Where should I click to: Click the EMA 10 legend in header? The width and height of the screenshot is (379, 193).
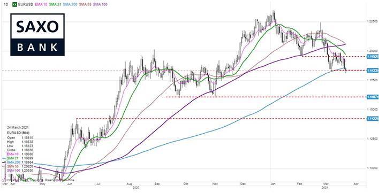point(41,4)
